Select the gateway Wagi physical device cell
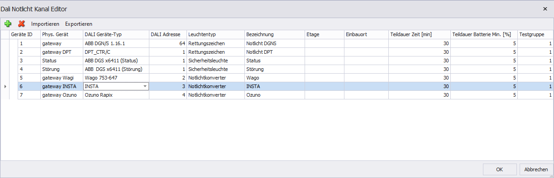The height and width of the screenshot is (178, 554). click(x=62, y=78)
